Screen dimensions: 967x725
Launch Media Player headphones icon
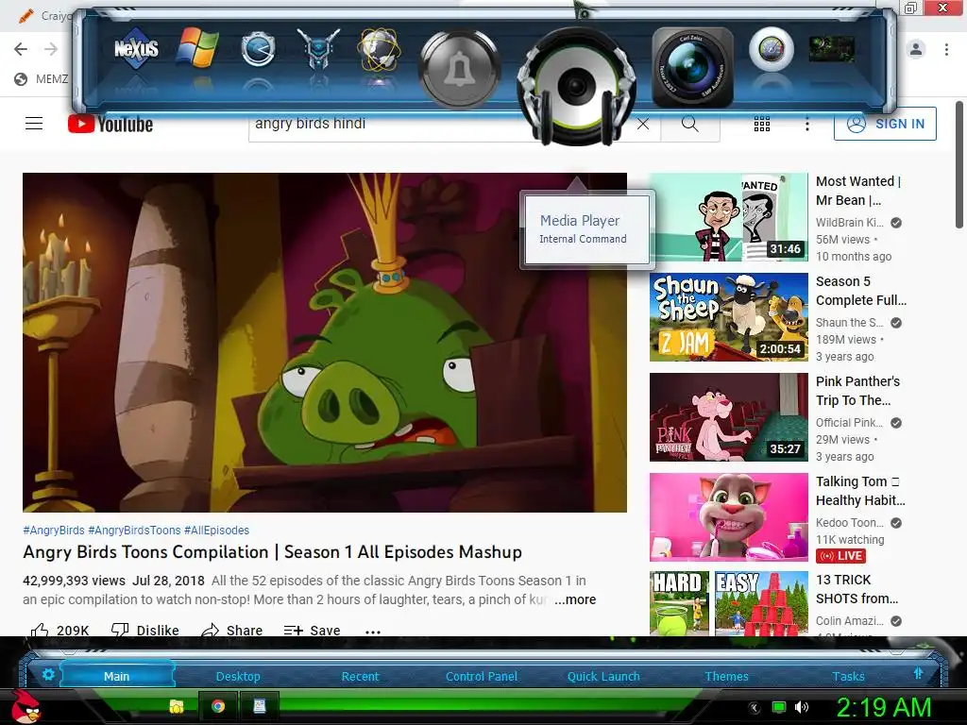pyautogui.click(x=577, y=86)
